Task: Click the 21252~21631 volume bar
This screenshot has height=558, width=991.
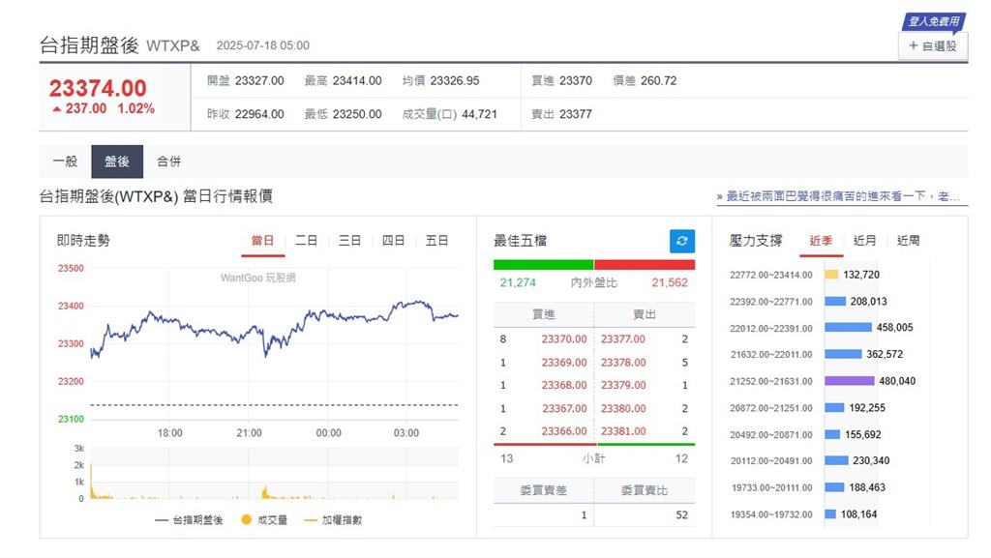Action: click(x=852, y=381)
